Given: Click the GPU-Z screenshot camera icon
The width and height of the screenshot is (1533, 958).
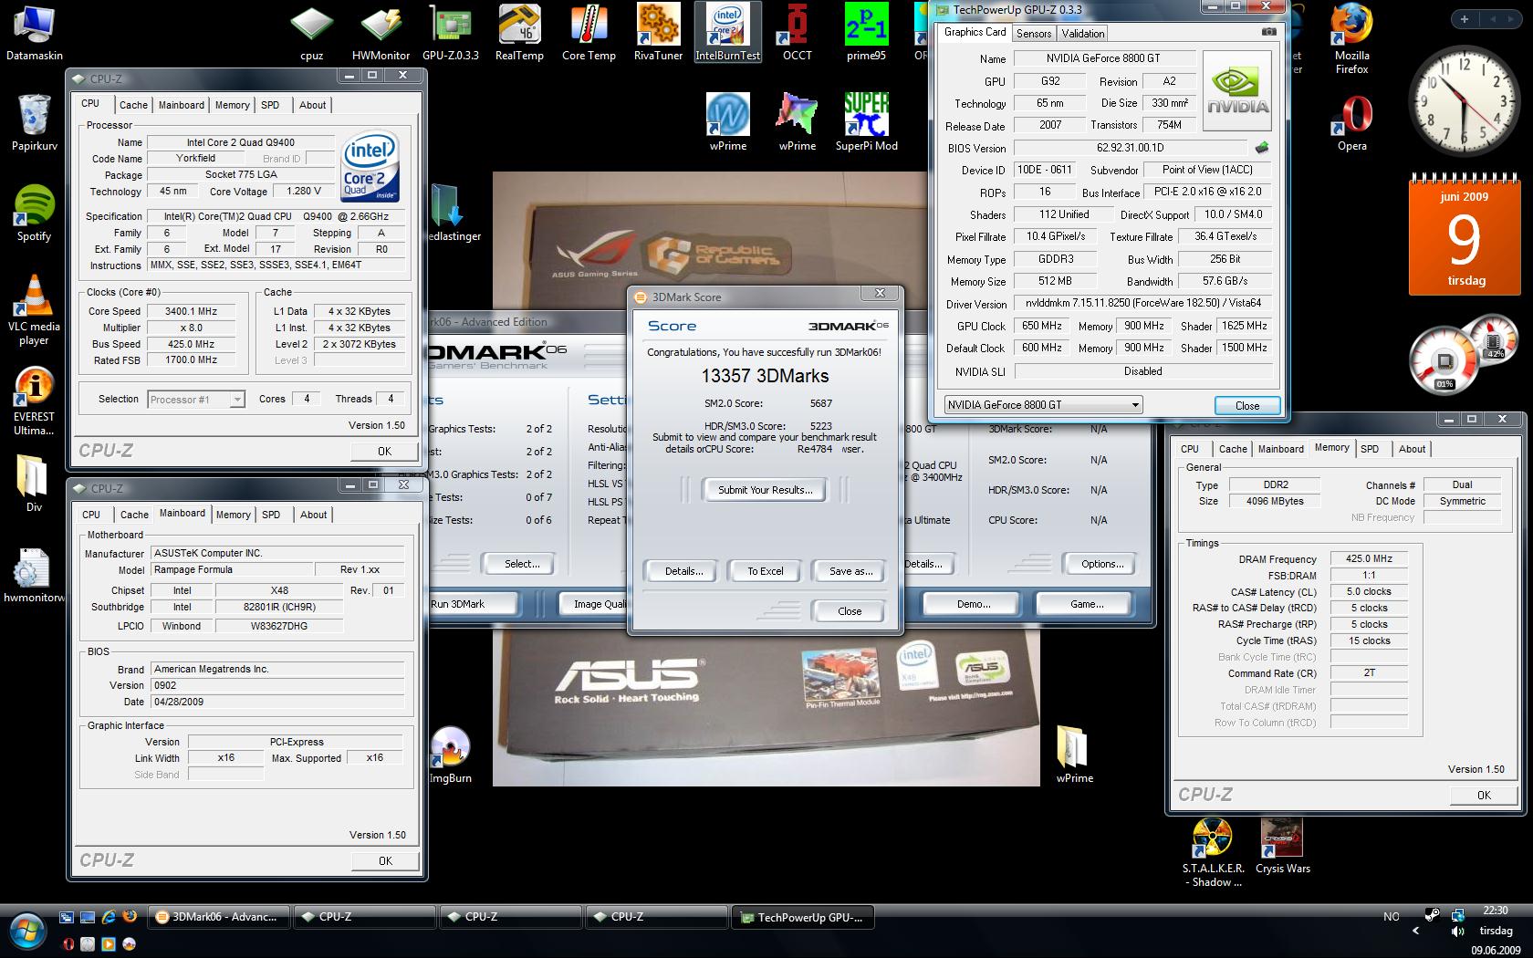Looking at the screenshot, I should (1269, 32).
